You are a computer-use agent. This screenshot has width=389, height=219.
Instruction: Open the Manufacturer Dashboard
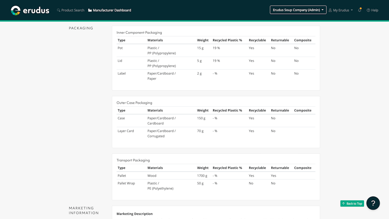pyautogui.click(x=110, y=10)
